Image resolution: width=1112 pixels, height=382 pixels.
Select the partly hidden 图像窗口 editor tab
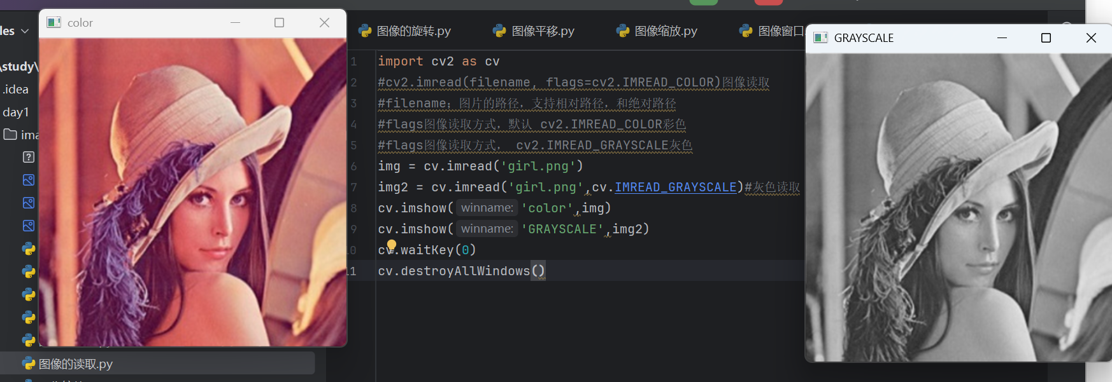(772, 31)
